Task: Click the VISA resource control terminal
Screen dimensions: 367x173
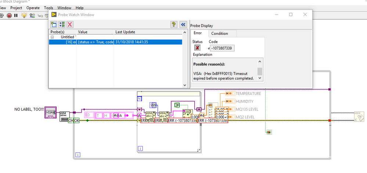Action: tap(51, 112)
